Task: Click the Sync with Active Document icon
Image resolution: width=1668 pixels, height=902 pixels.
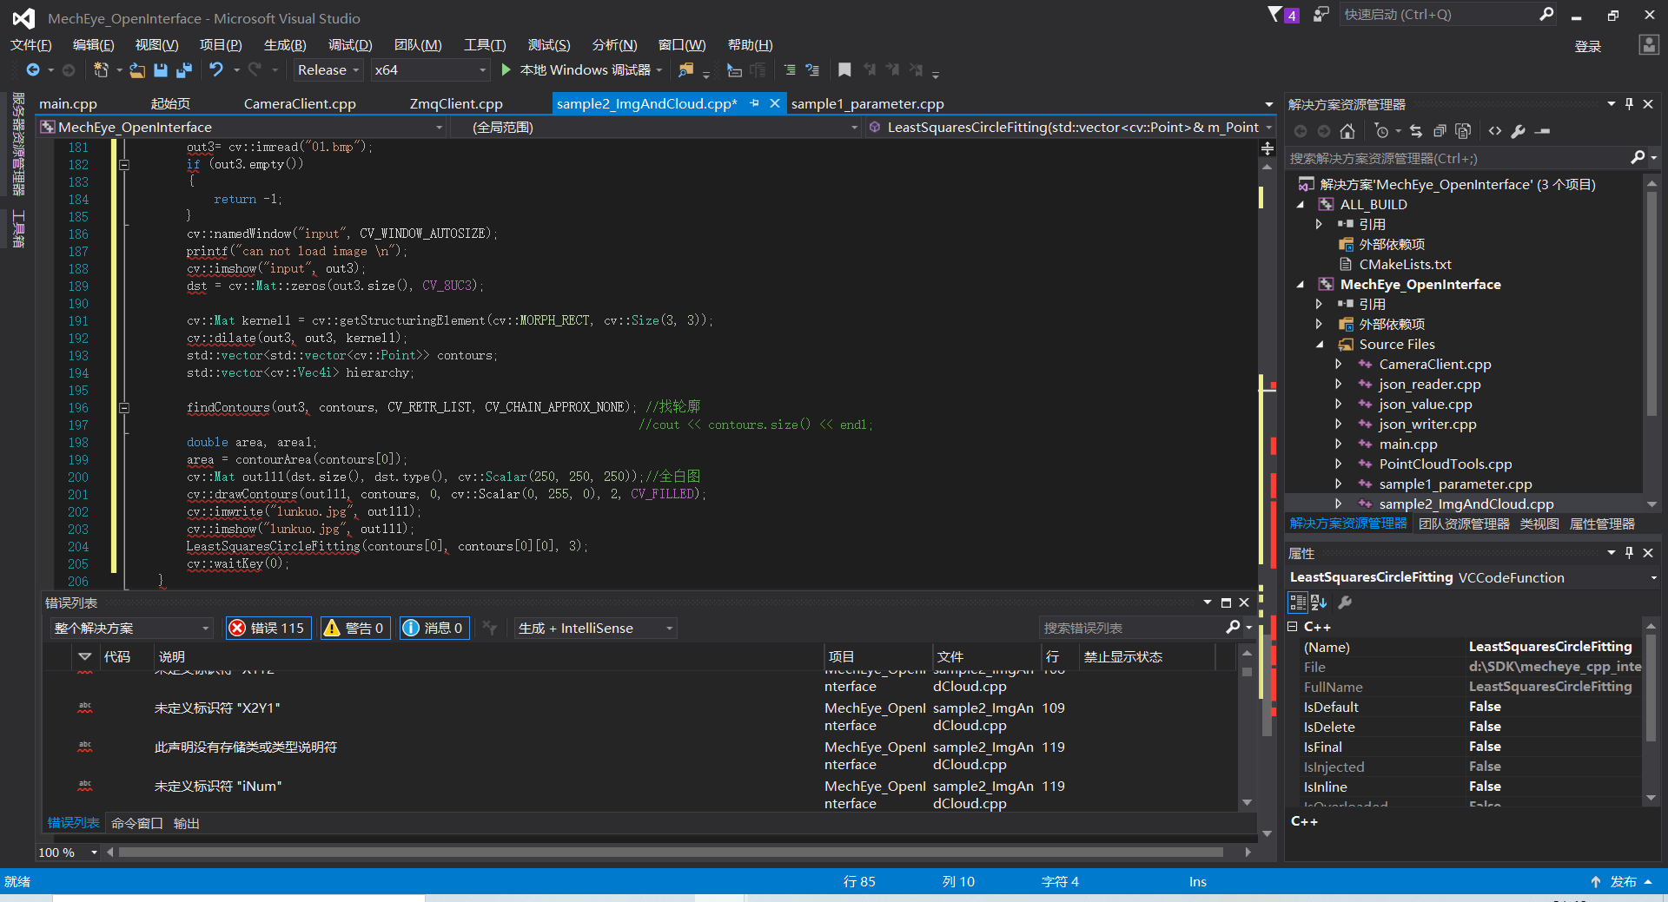Action: [1416, 131]
